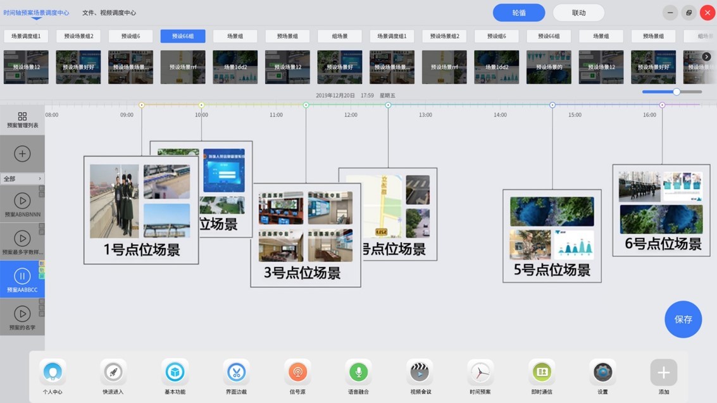Viewport: 717px width, 403px height.
Task: Click the 联动 button
Action: pyautogui.click(x=577, y=12)
